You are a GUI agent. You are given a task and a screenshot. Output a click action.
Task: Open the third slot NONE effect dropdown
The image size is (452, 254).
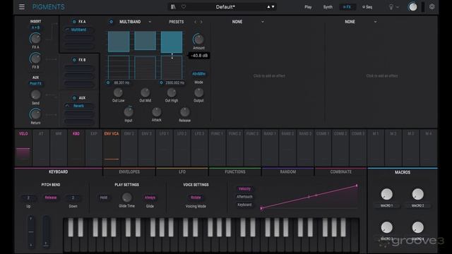pyautogui.click(x=361, y=22)
